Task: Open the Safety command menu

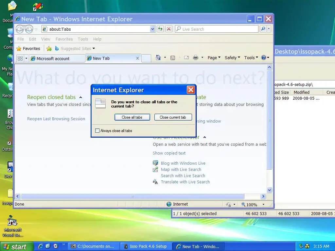Action: tap(233, 58)
